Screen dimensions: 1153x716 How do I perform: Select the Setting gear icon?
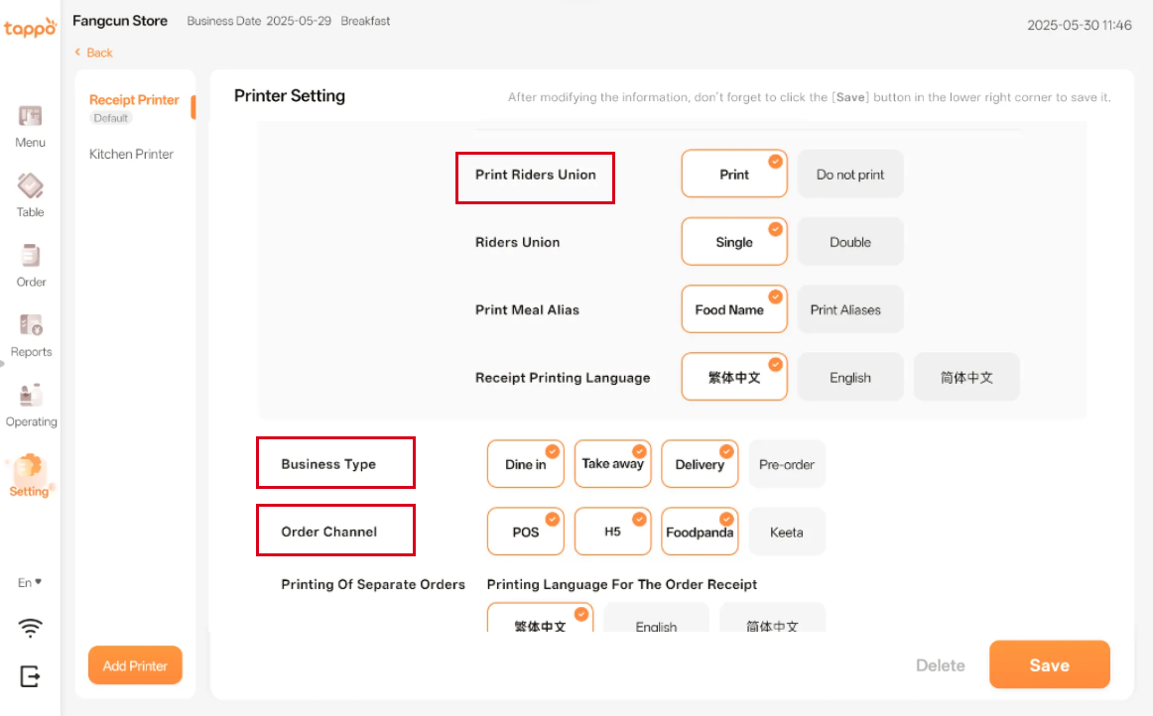[29, 467]
